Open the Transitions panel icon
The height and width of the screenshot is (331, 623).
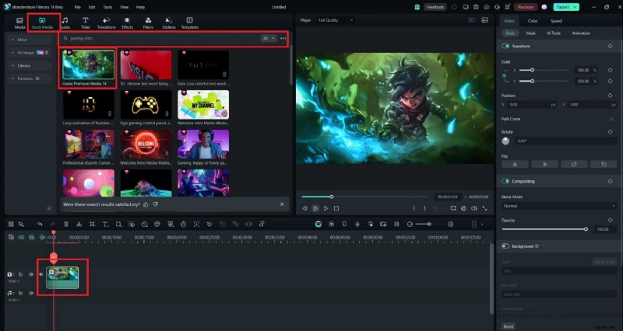click(x=105, y=21)
